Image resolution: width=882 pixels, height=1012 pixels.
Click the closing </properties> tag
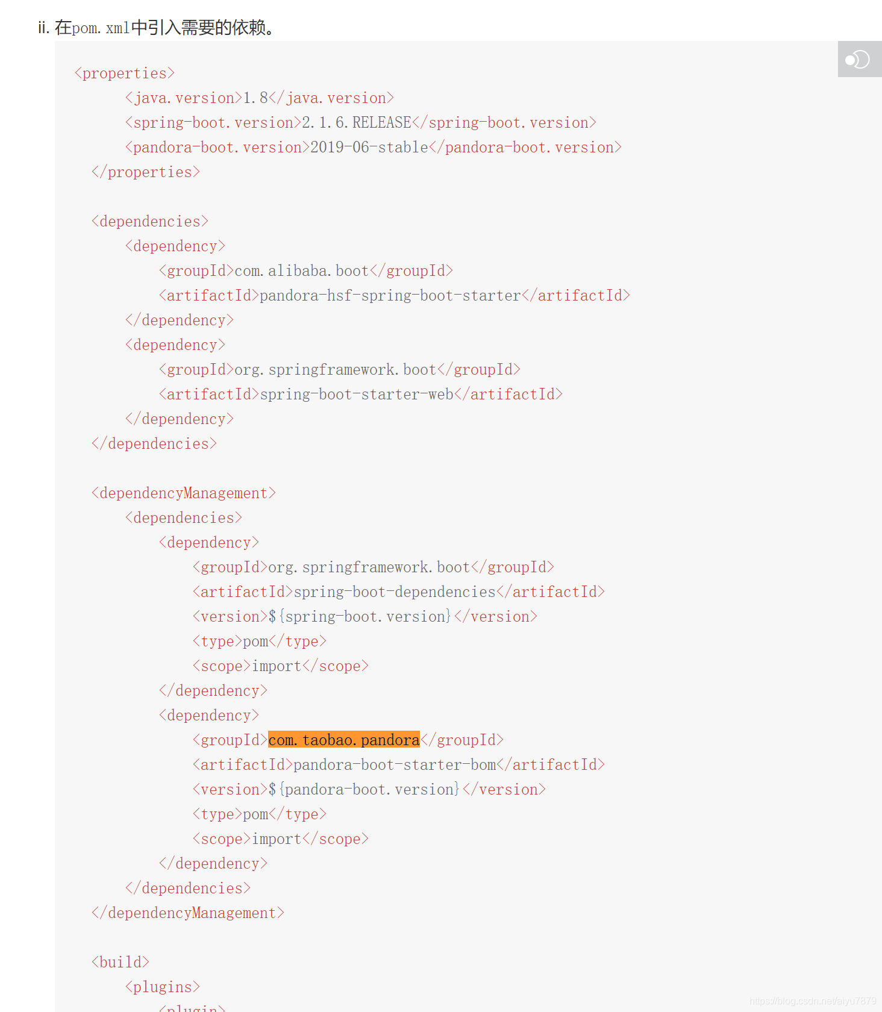pyautogui.click(x=146, y=172)
